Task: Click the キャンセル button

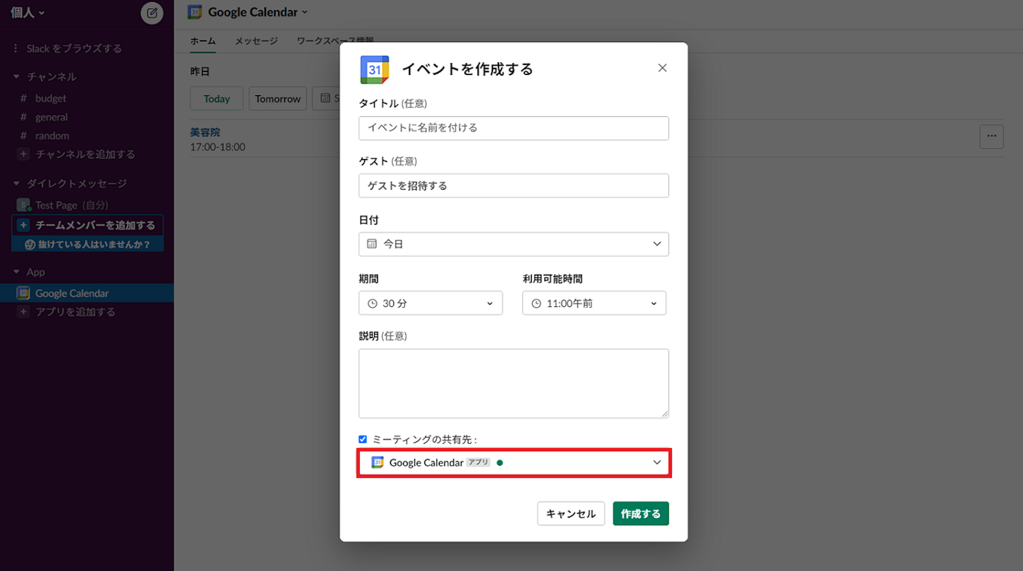Action: [x=570, y=514]
